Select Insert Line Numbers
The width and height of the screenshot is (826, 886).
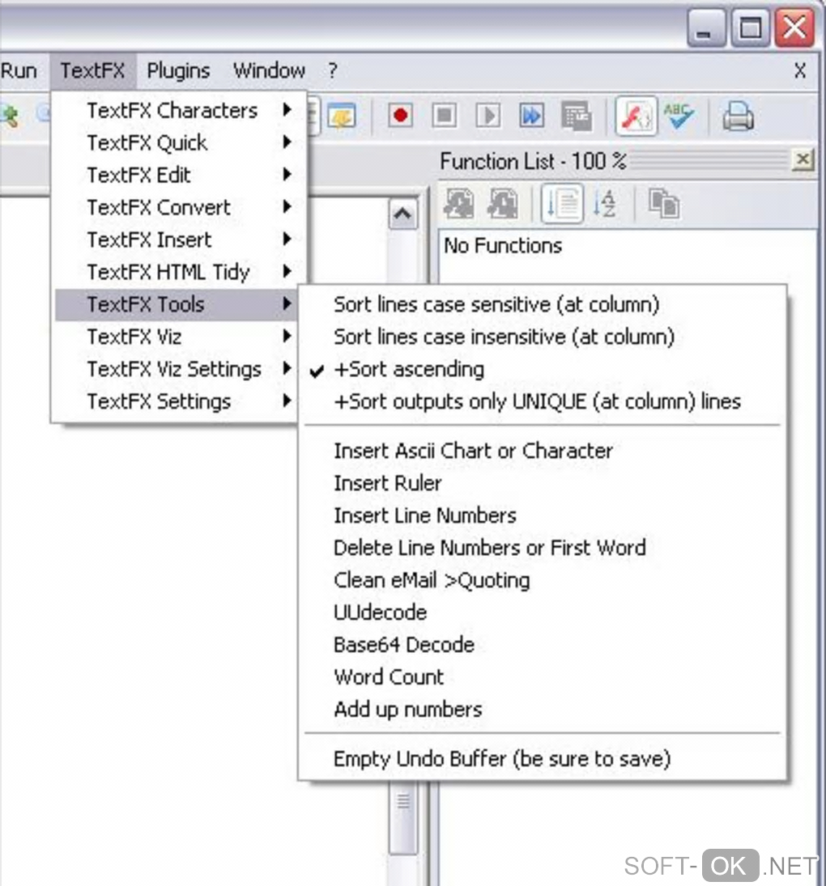[x=543, y=515]
